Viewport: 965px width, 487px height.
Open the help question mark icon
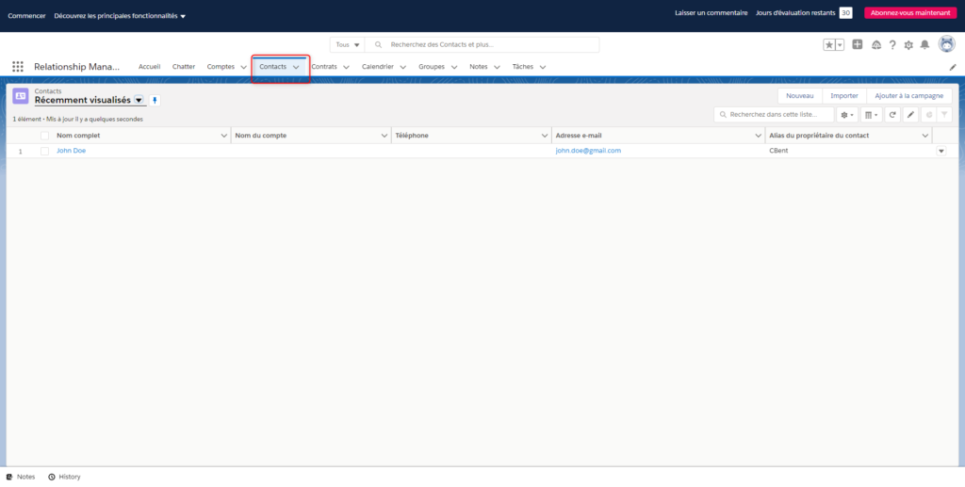pos(892,45)
